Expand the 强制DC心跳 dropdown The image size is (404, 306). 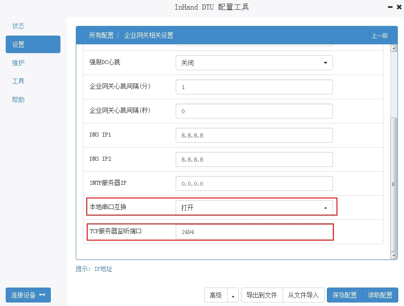pyautogui.click(x=254, y=63)
